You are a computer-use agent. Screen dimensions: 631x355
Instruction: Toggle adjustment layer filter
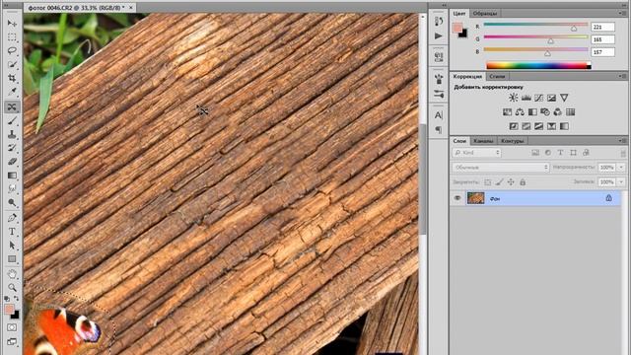coord(548,153)
